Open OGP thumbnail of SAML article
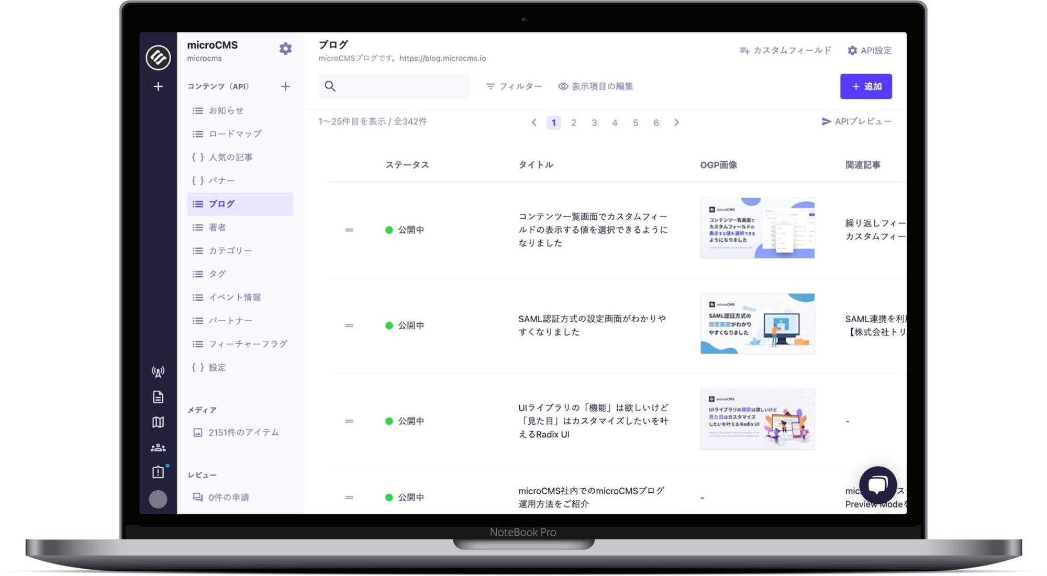Screen dimensions: 1047x576 (x=757, y=324)
